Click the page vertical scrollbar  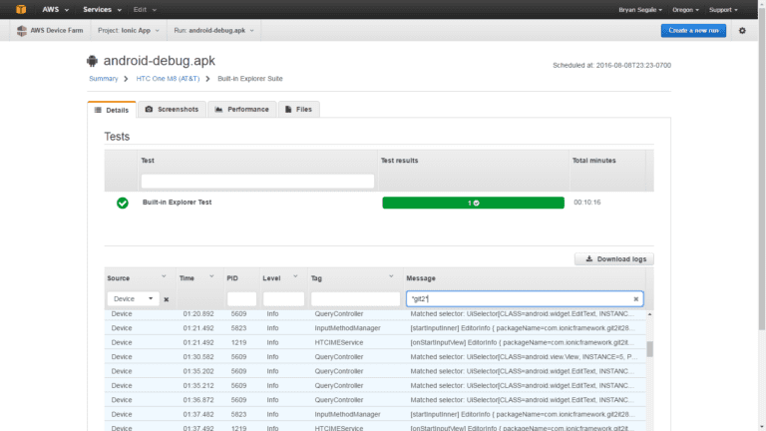(x=762, y=171)
